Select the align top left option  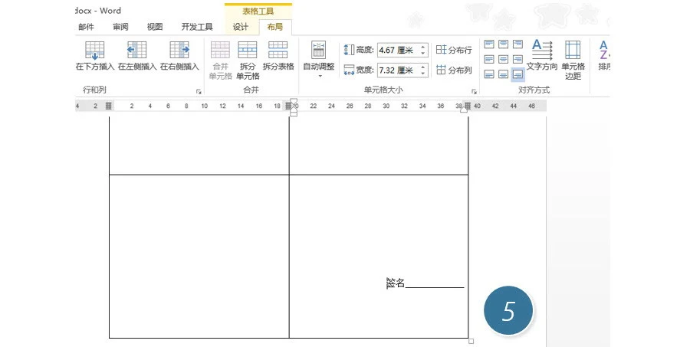point(489,44)
